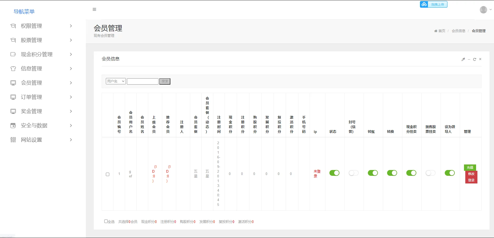Select the checkbox for member row 1
This screenshot has width=494, height=238.
(x=107, y=174)
